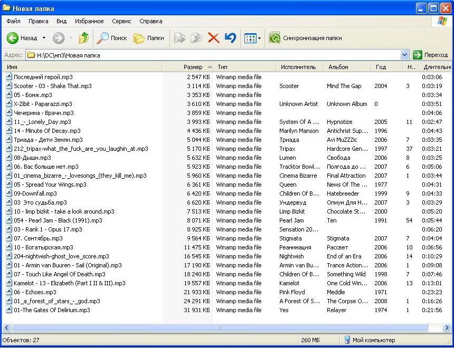Select file Триада - Дети Земли.mp3
The image size is (454, 348).
click(49, 140)
